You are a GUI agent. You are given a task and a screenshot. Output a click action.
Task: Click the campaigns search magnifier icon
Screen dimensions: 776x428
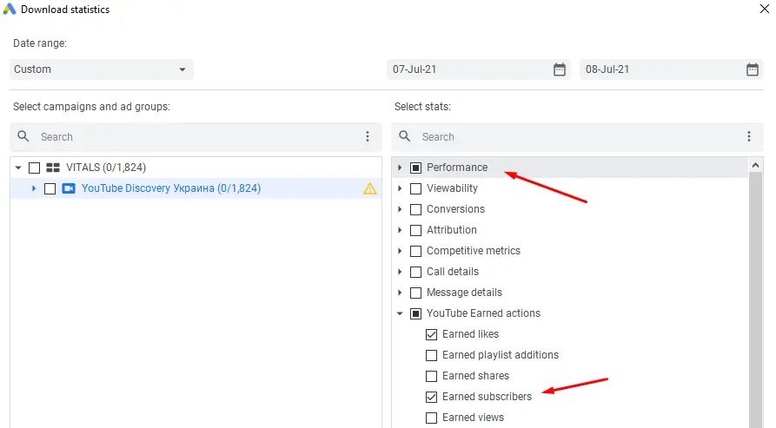23,136
